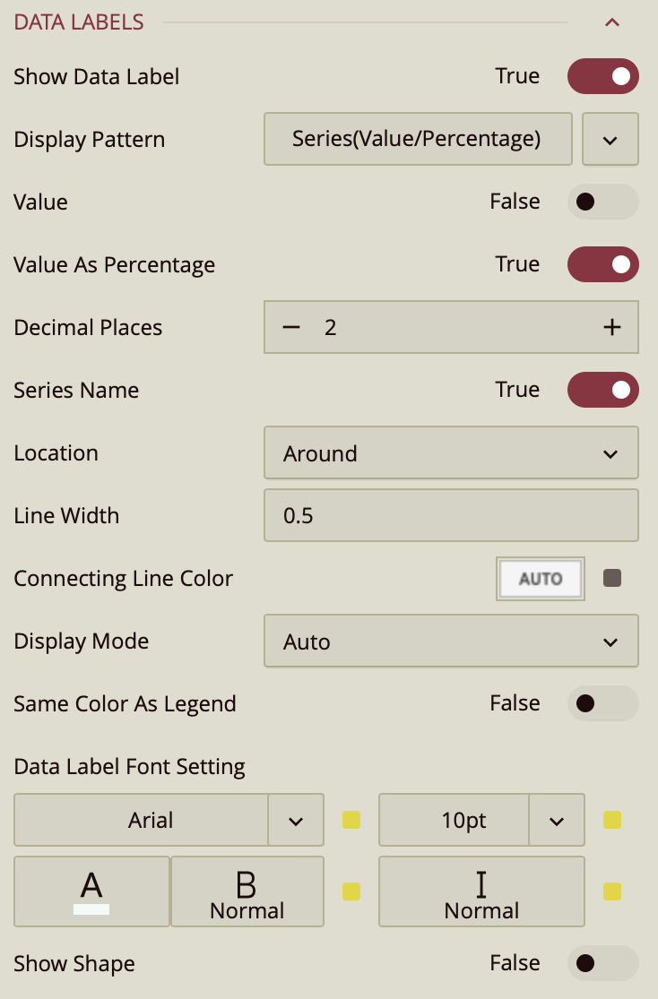This screenshot has width=658, height=999.
Task: Click the font color A icon
Action: tap(91, 891)
